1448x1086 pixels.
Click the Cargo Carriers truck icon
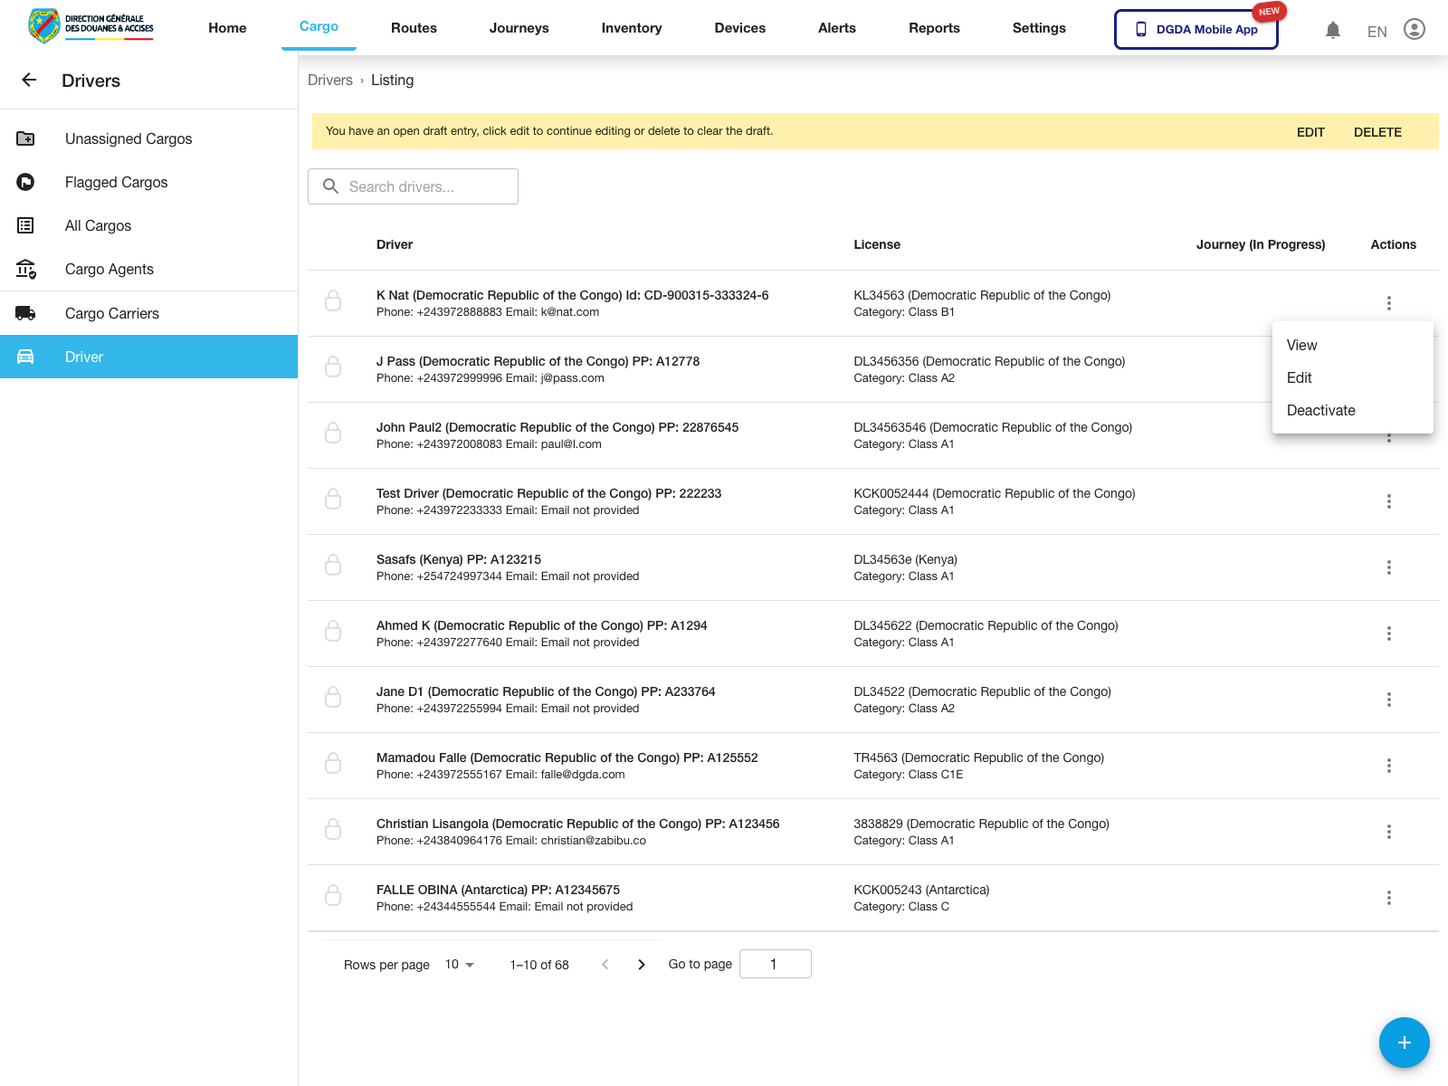(25, 313)
